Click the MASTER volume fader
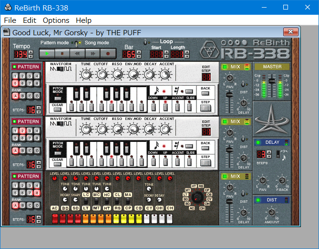The image size is (319, 249). pos(272,81)
